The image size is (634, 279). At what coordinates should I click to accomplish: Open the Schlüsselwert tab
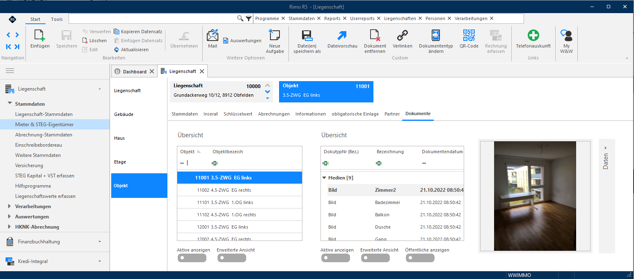coord(238,114)
